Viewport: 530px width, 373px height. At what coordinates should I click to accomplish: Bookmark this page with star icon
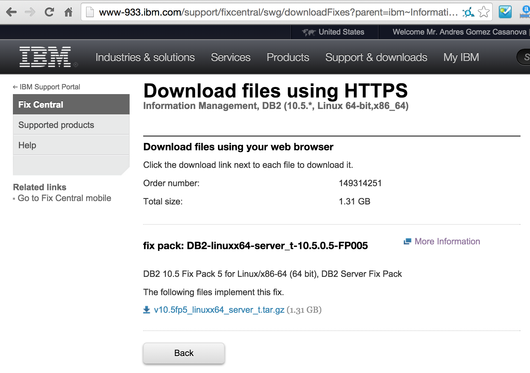tap(484, 12)
